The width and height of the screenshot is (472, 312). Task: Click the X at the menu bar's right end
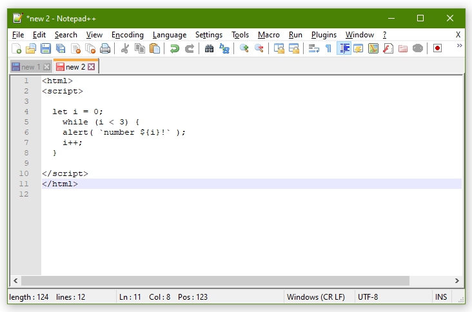click(458, 35)
